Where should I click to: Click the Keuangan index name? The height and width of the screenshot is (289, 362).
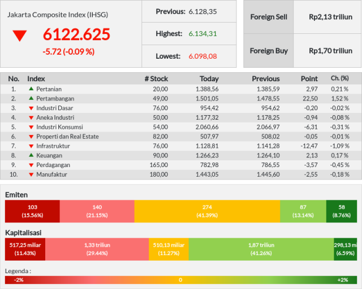click(x=49, y=156)
